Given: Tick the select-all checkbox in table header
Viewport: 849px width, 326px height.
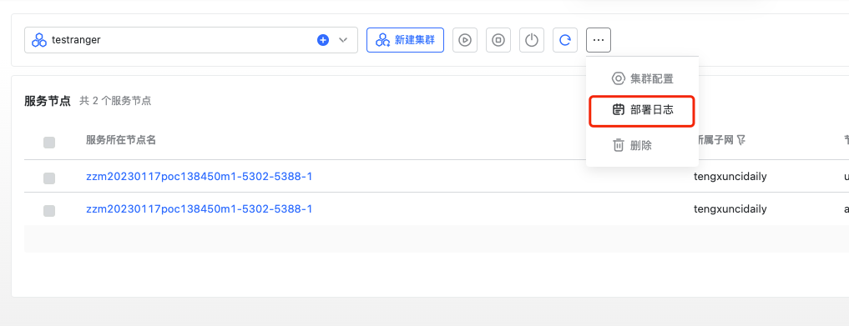Looking at the screenshot, I should pyautogui.click(x=49, y=143).
